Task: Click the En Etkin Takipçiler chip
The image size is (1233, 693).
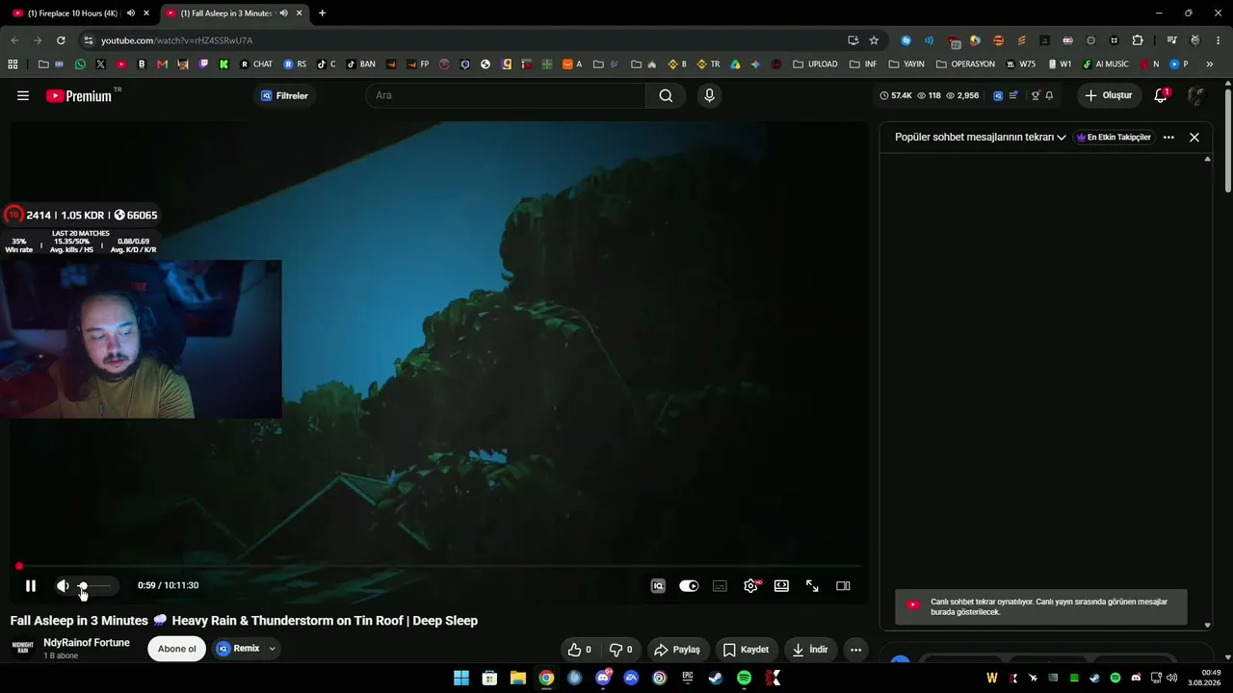Action: coord(1114,137)
